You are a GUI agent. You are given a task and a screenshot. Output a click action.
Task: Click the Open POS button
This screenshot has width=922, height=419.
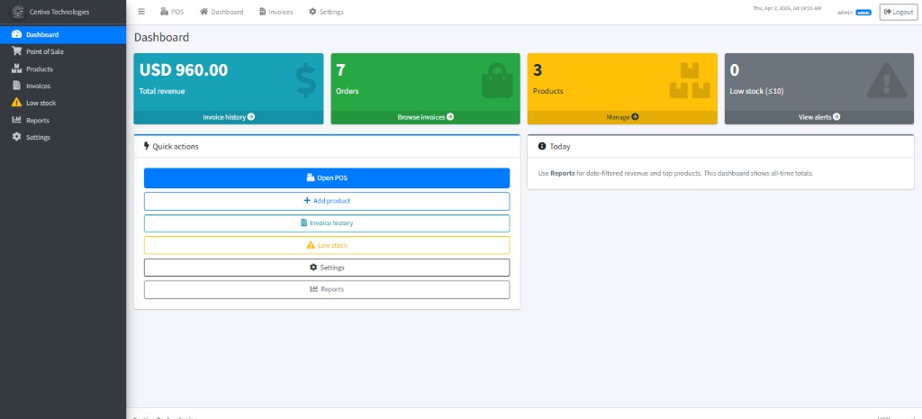pos(327,178)
